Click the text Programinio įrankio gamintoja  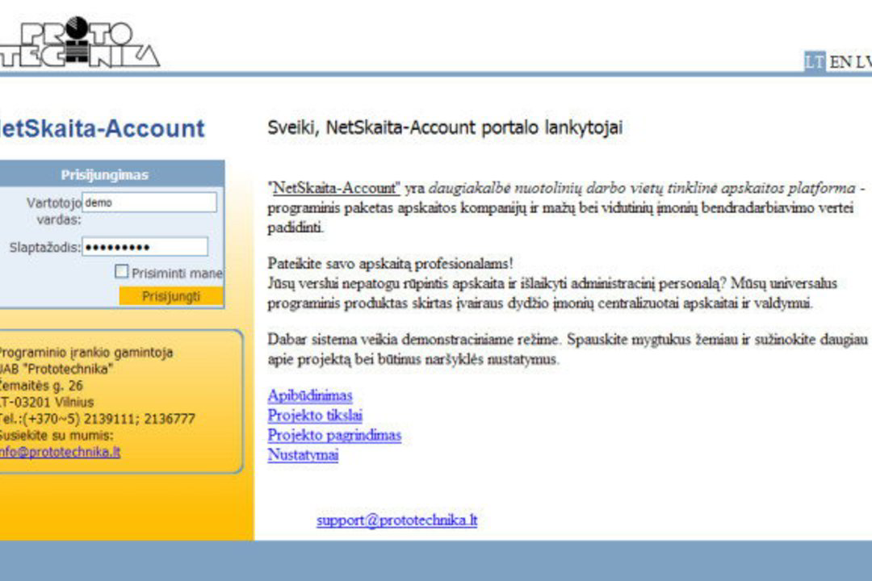86,353
